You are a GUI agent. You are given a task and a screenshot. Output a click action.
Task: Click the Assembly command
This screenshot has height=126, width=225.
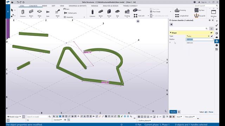tap(69, 17)
